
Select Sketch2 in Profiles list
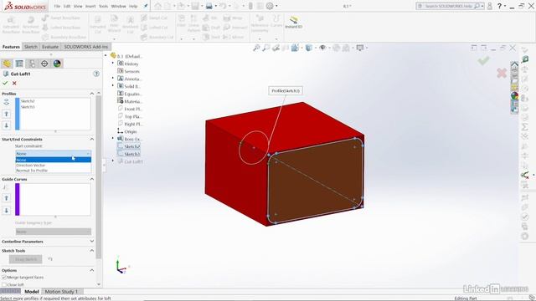(x=28, y=101)
